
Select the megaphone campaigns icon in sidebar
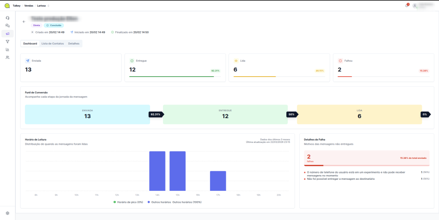click(x=7, y=33)
